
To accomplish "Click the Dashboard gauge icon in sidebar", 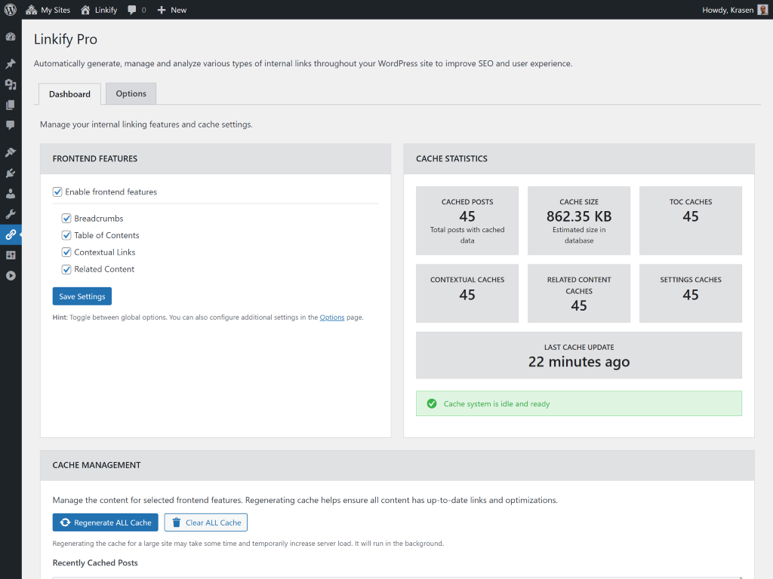I will [x=11, y=37].
